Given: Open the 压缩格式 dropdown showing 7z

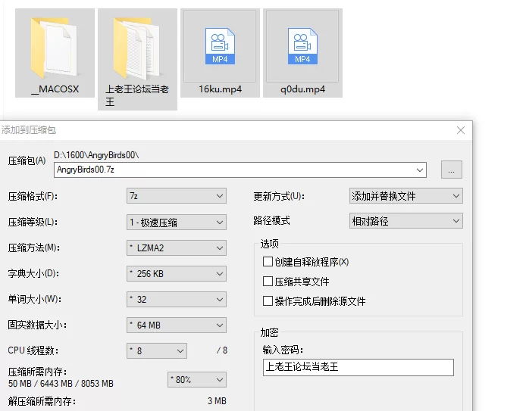Looking at the screenshot, I should pos(177,196).
